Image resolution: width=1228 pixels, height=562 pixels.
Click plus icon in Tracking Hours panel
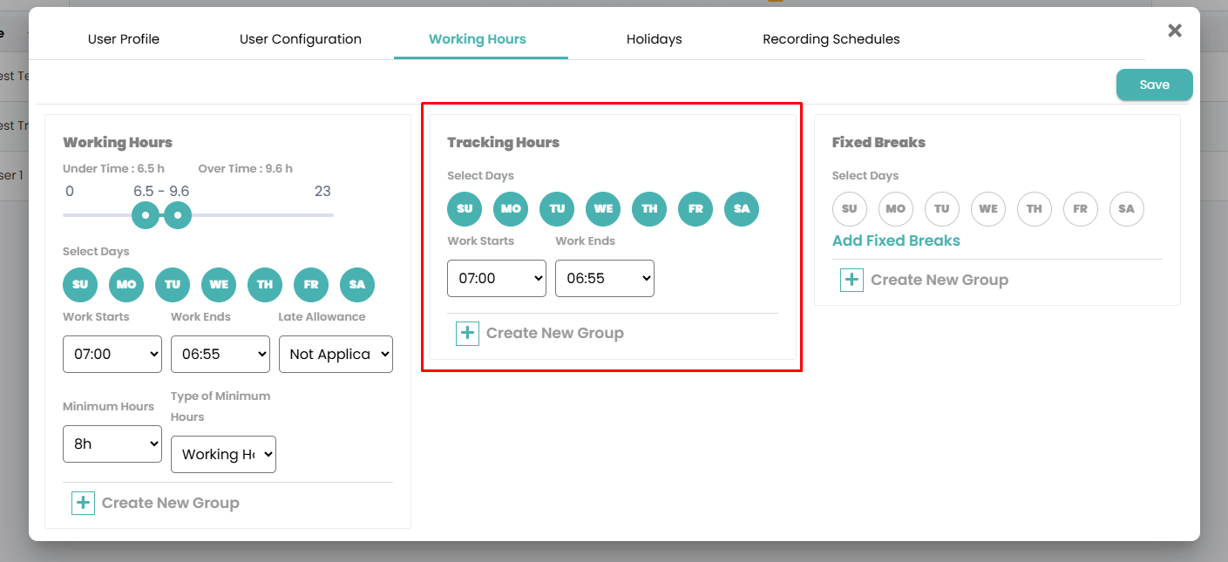click(x=467, y=334)
